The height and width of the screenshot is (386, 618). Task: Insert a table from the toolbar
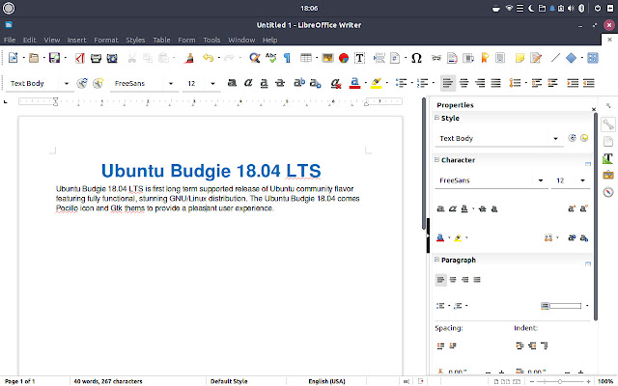tap(306, 58)
